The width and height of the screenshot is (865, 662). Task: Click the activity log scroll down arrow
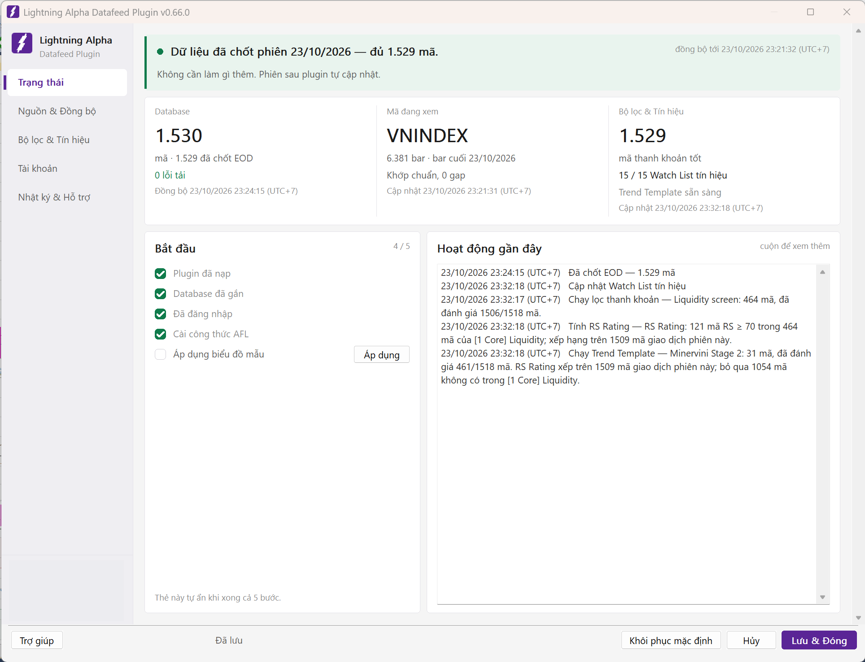tap(823, 597)
